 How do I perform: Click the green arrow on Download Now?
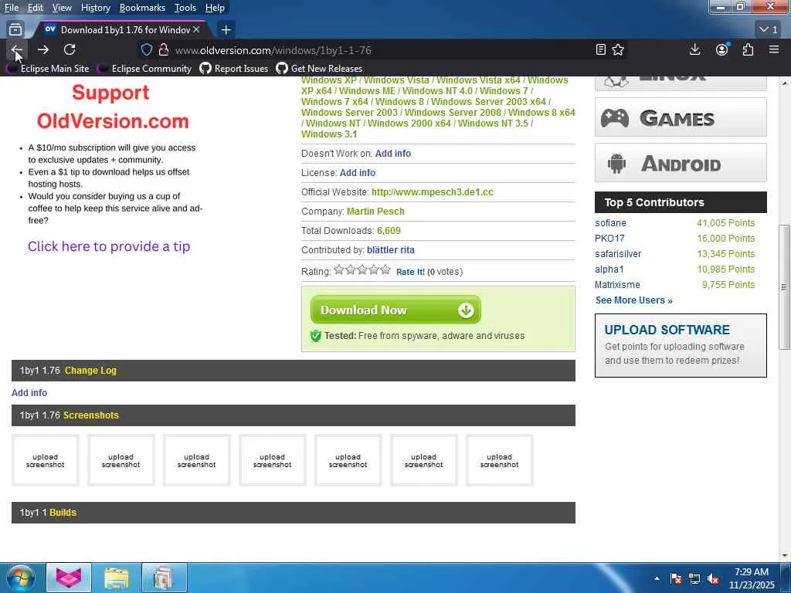pyautogui.click(x=466, y=310)
